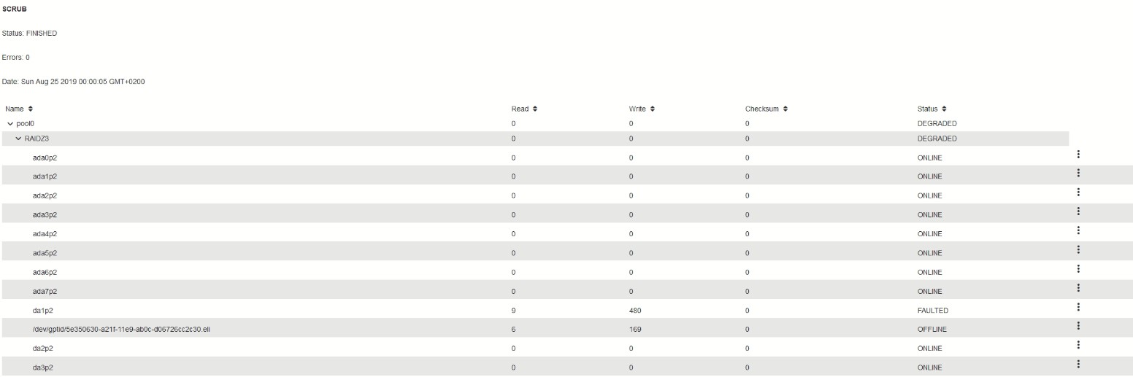
Task: Open the options menu for ada3p2
Action: click(1078, 211)
